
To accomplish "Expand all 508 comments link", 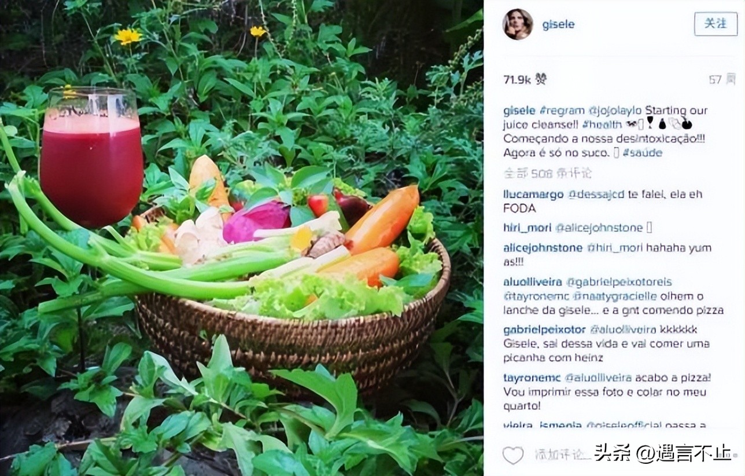I will [x=547, y=173].
